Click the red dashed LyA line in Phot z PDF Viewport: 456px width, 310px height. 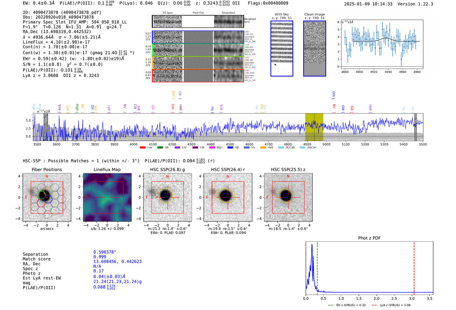(x=414, y=268)
